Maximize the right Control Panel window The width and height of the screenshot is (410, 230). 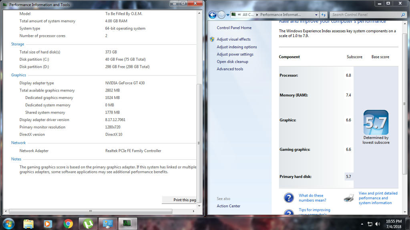coord(388,3)
